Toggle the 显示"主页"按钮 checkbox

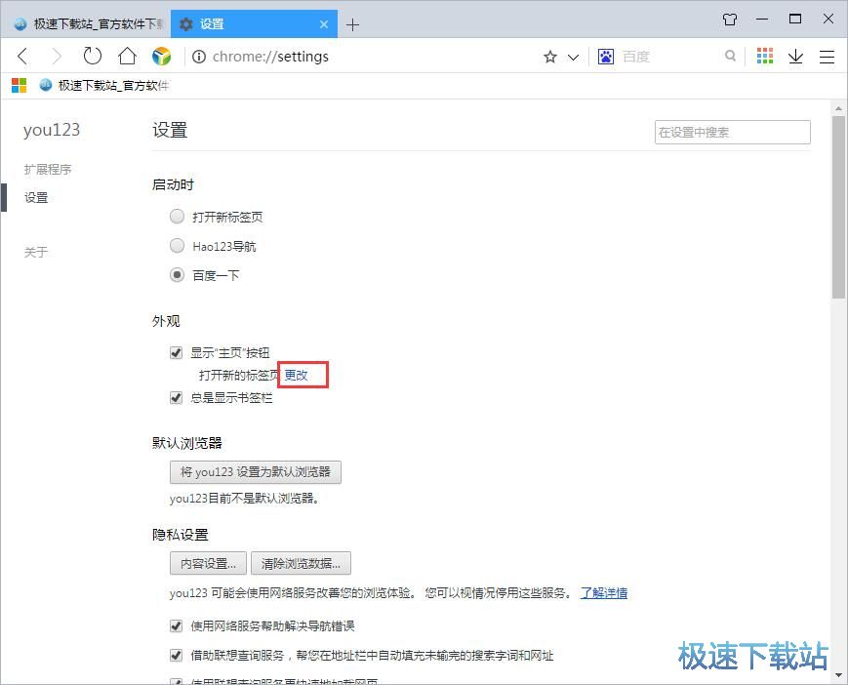pos(177,353)
